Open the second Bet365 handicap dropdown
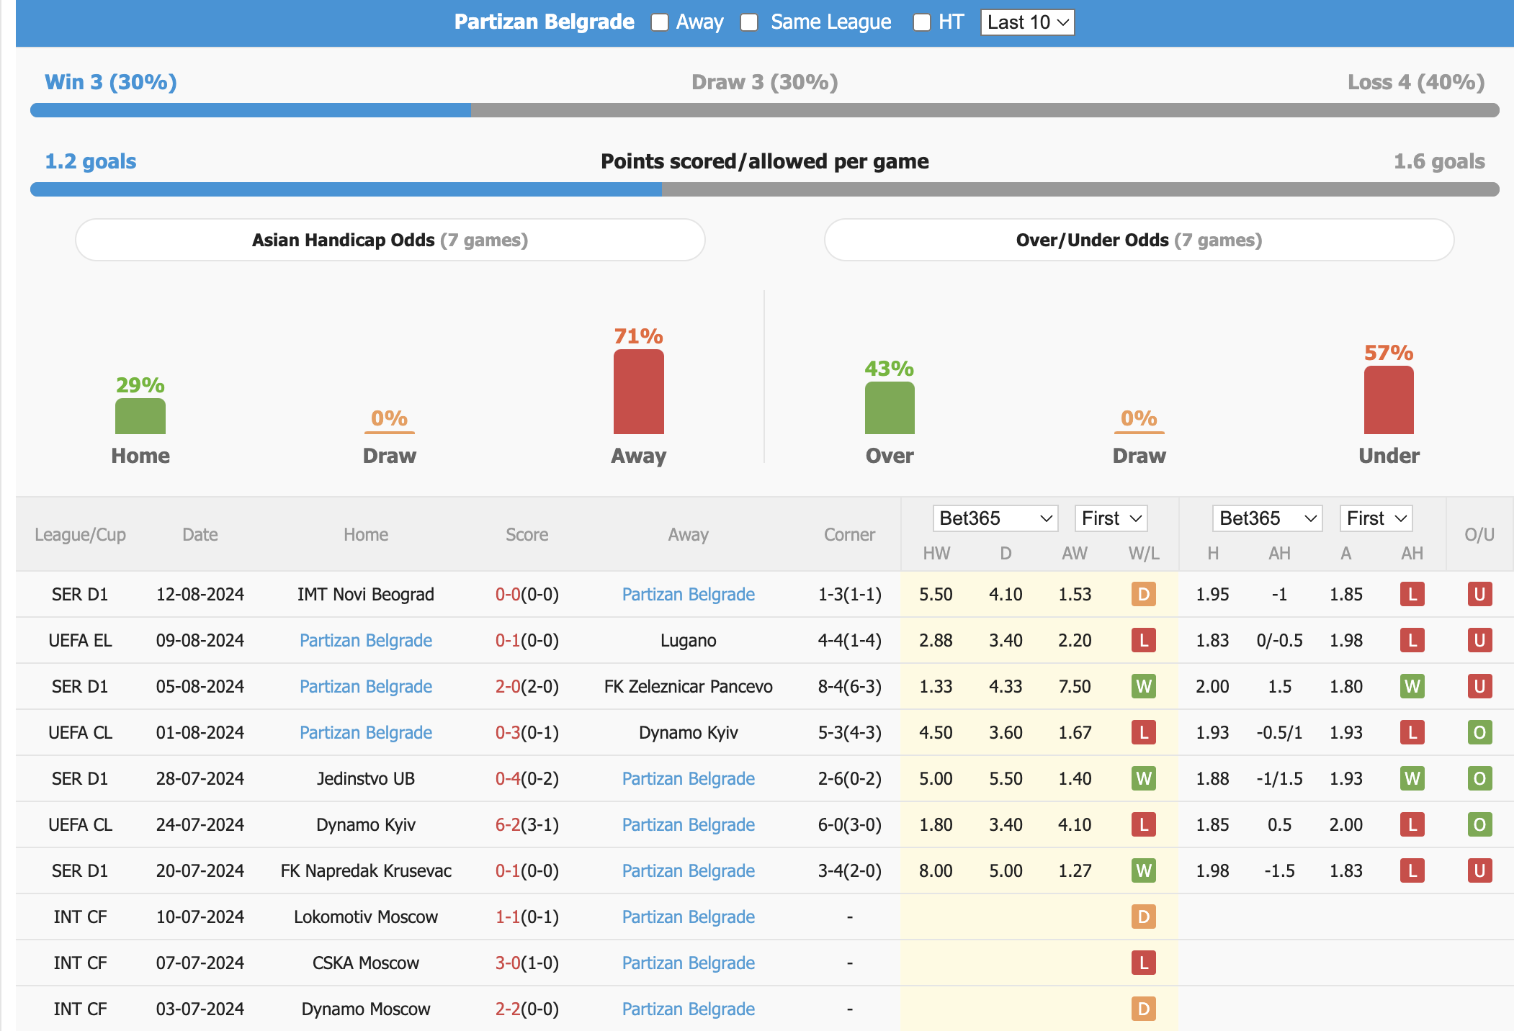 pos(1268,518)
